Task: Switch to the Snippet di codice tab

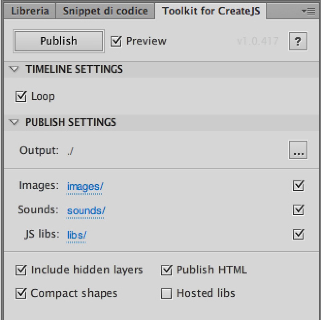Action: 105,11
